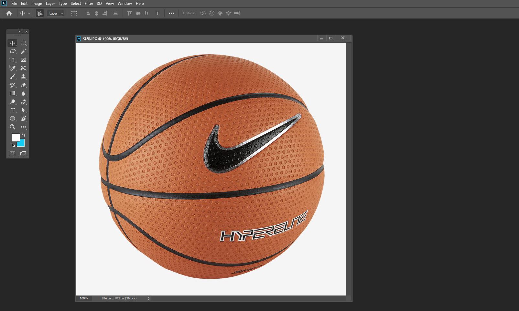Align right edges of layers
519x311 pixels.
pos(105,13)
